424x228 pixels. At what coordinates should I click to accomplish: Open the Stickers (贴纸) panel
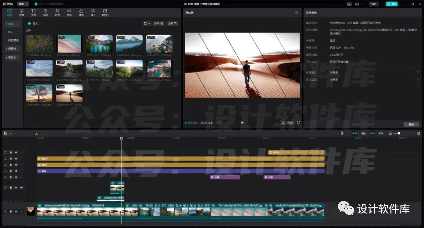46,13
